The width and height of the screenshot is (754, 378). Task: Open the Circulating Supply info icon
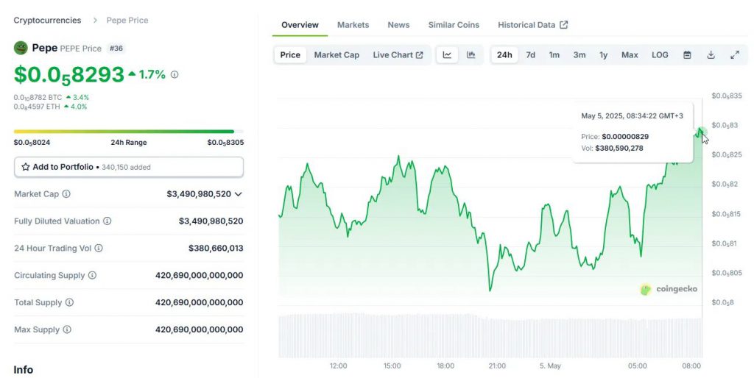tap(92, 275)
